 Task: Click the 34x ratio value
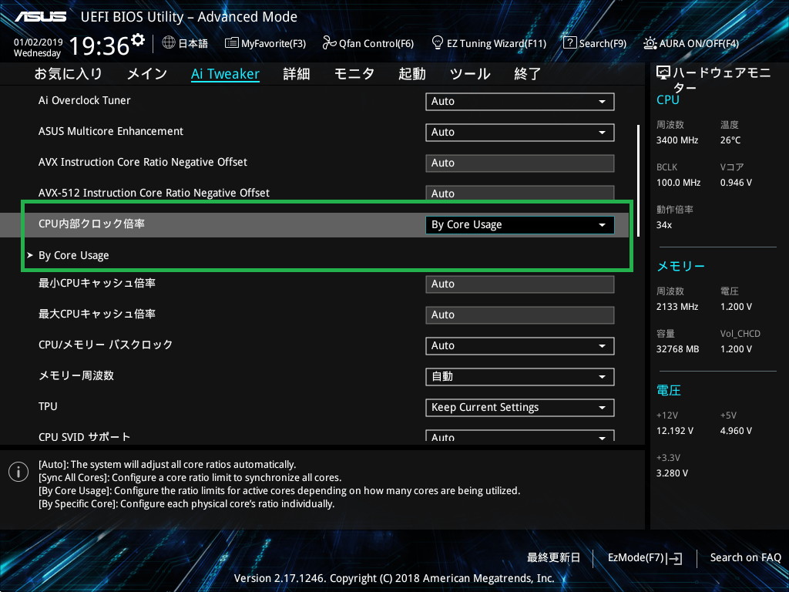pos(663,225)
